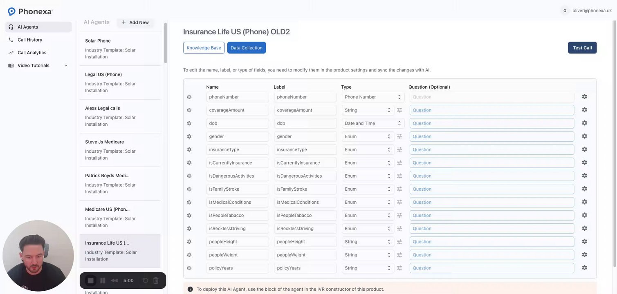This screenshot has width=617, height=294.
Task: Stop the screen recording
Action: (x=91, y=281)
